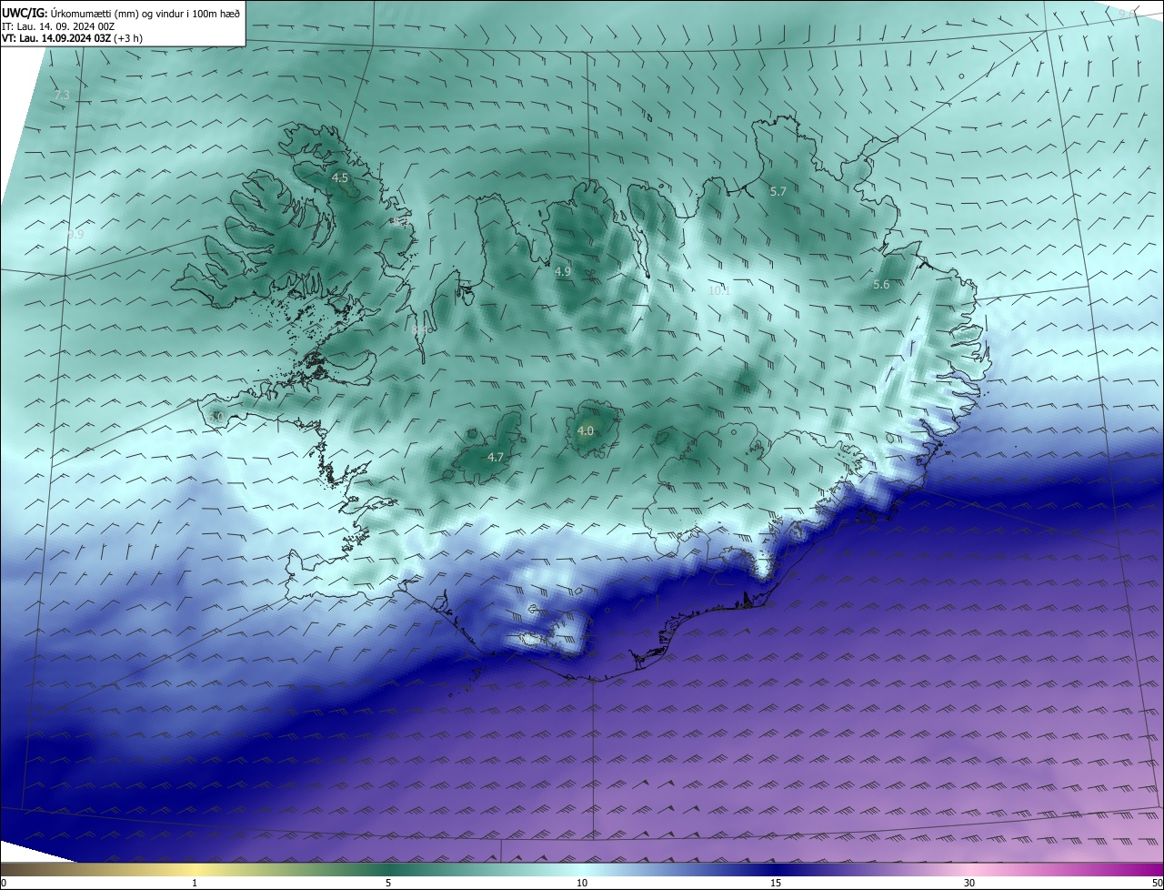This screenshot has height=890, width=1164.
Task: Click the '50' tick on the colour scale
Action: click(x=1157, y=883)
